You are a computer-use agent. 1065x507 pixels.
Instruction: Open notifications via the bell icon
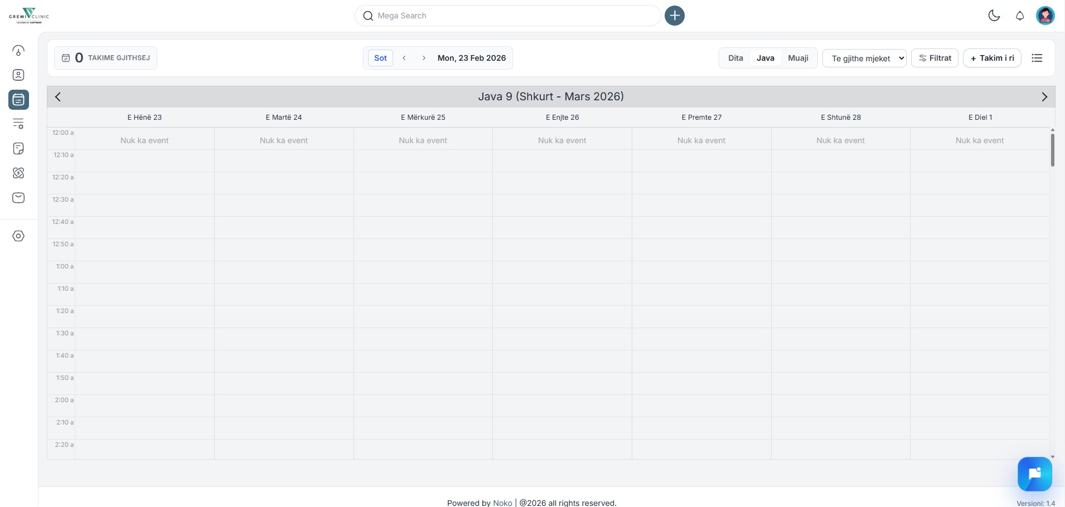pyautogui.click(x=1020, y=16)
